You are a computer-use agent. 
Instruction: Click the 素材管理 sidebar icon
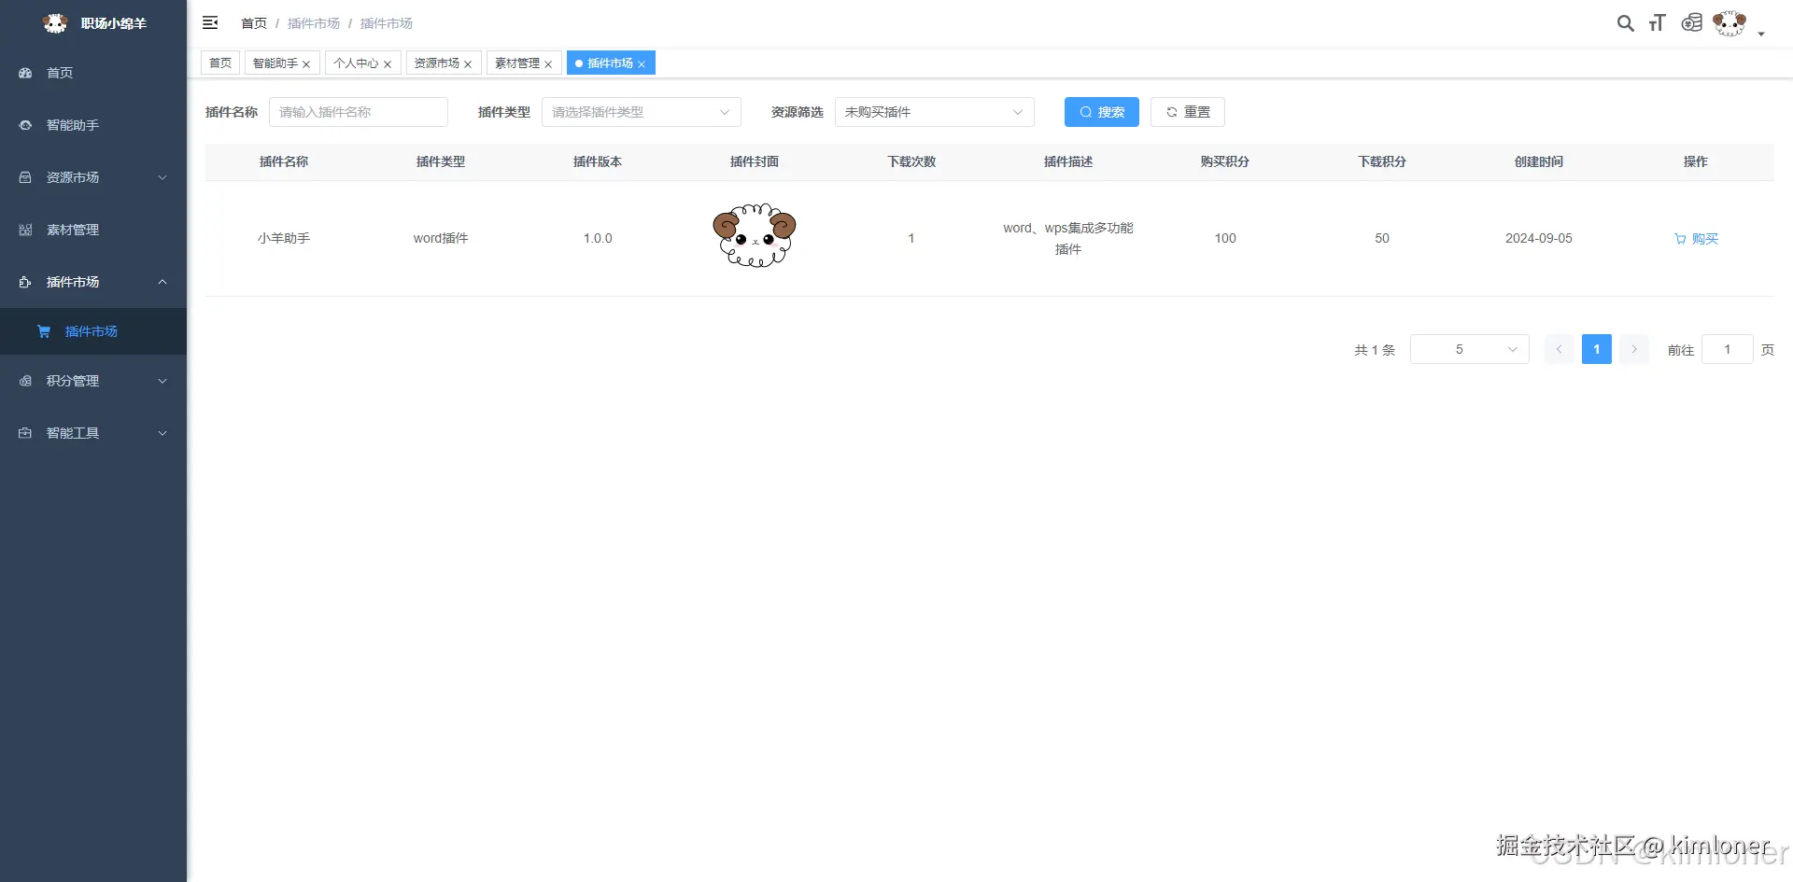[x=24, y=229]
